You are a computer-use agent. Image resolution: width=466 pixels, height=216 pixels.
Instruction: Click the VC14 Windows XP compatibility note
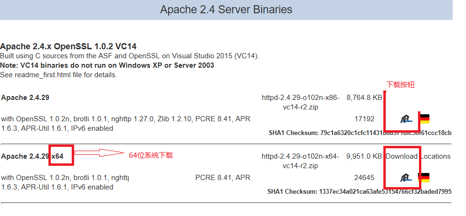107,65
